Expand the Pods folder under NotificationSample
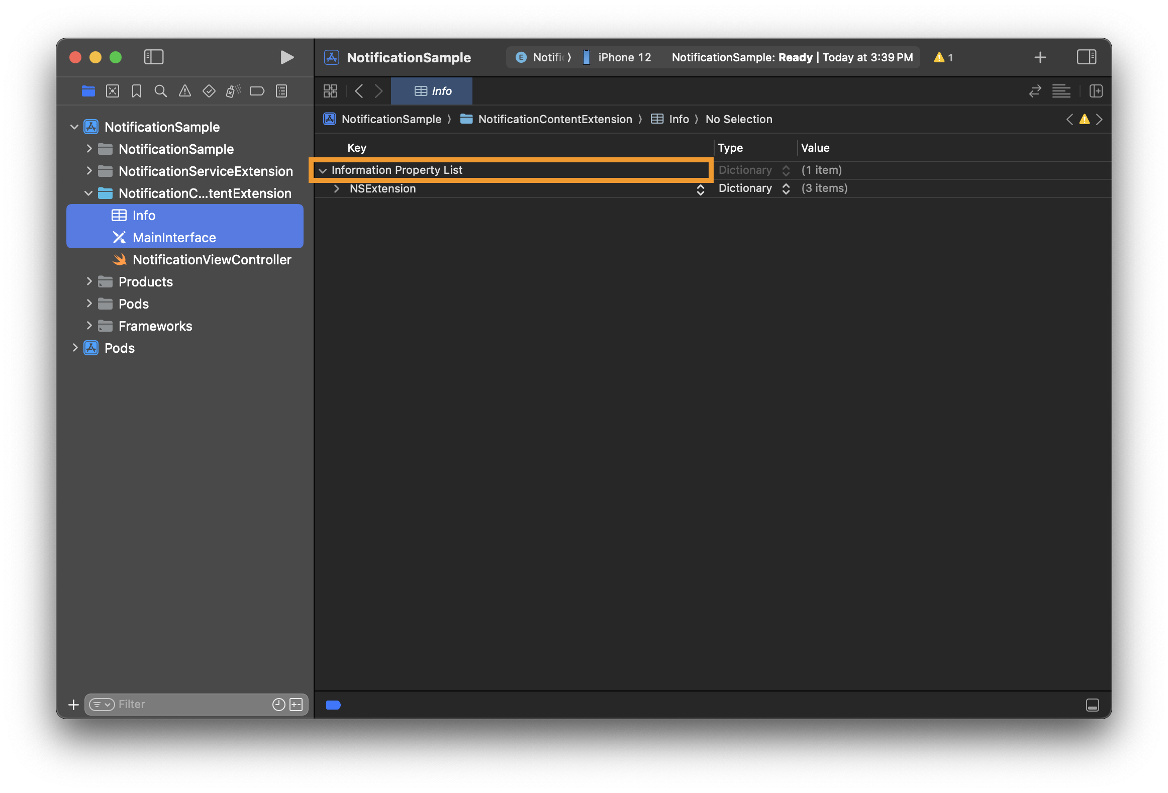The width and height of the screenshot is (1168, 793). pos(89,304)
